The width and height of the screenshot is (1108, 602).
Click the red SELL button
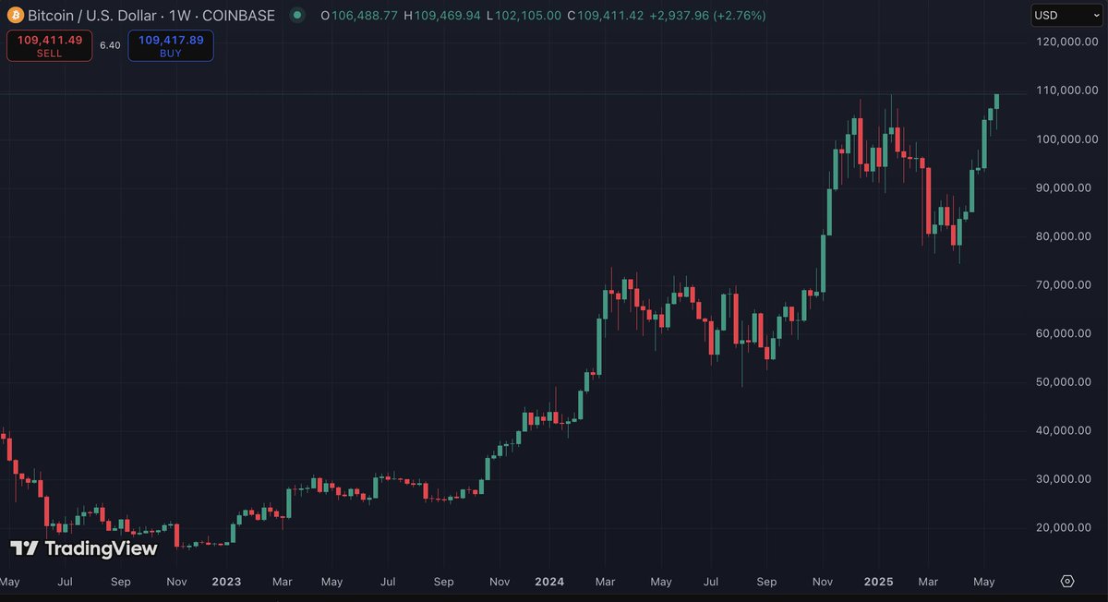[49, 45]
